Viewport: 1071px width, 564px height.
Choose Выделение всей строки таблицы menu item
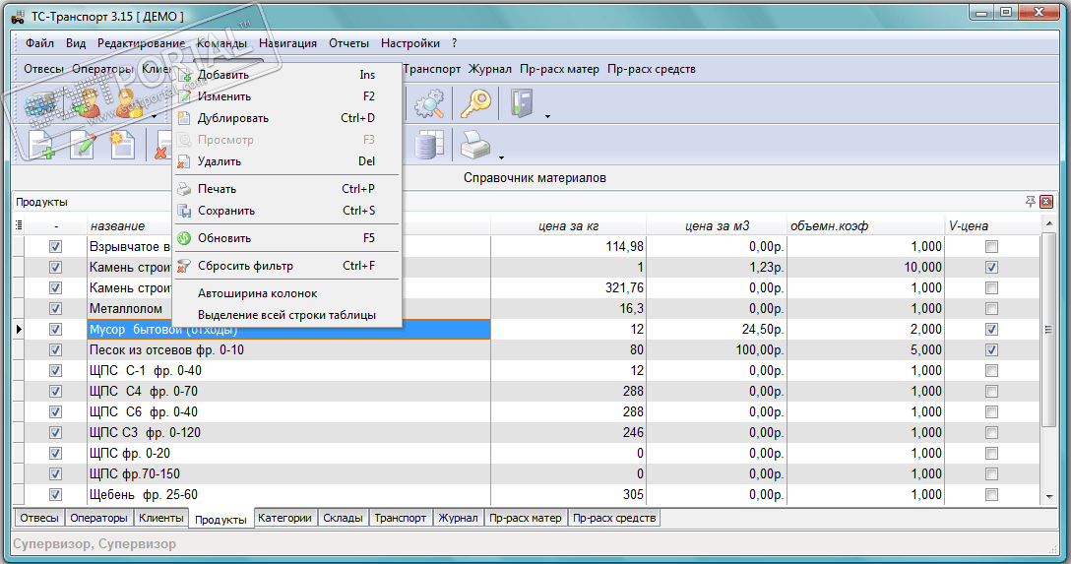click(x=286, y=315)
